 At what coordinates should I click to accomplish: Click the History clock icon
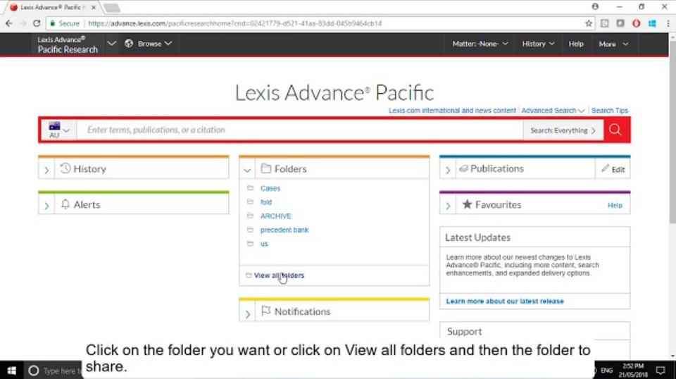click(65, 168)
